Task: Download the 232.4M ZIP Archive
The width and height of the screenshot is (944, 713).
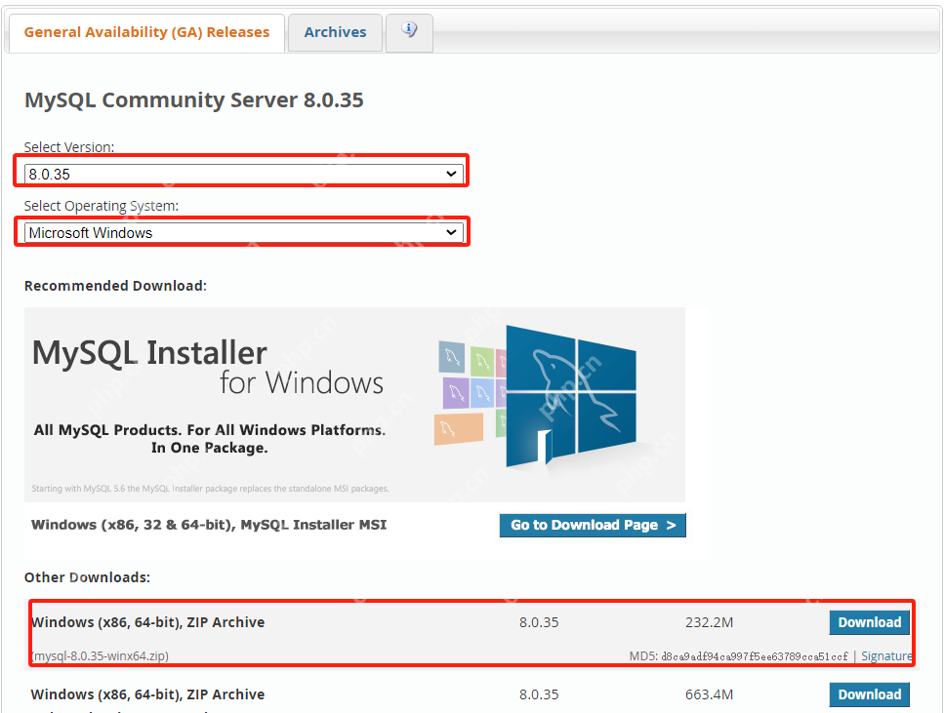Action: click(x=869, y=622)
